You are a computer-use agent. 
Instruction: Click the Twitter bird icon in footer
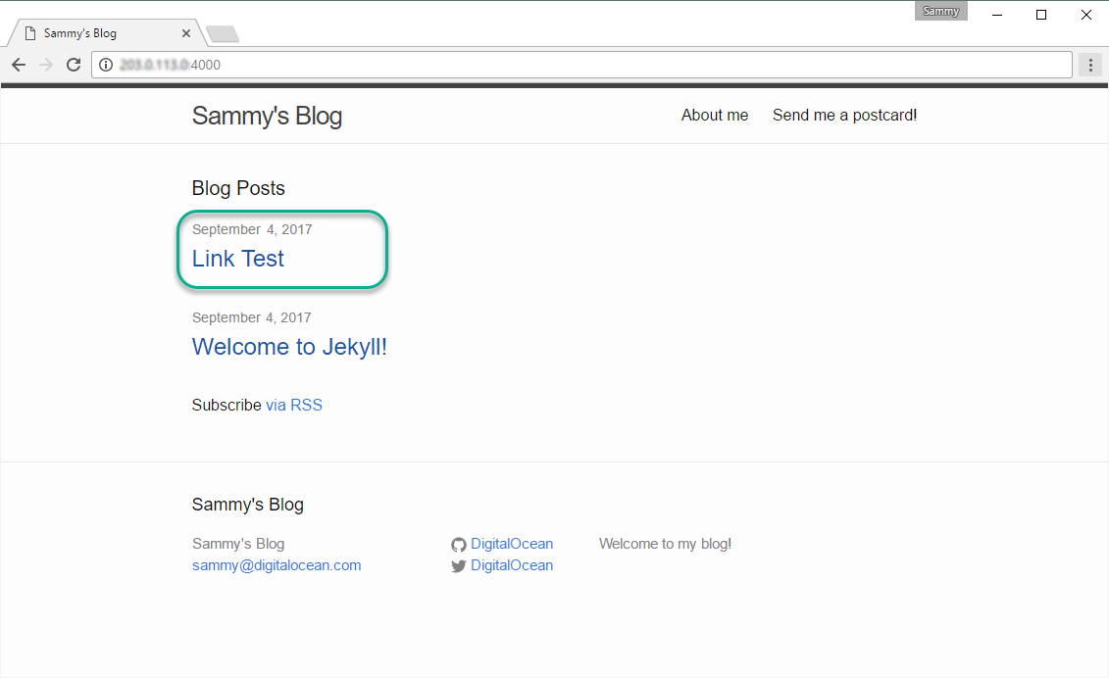click(458, 566)
